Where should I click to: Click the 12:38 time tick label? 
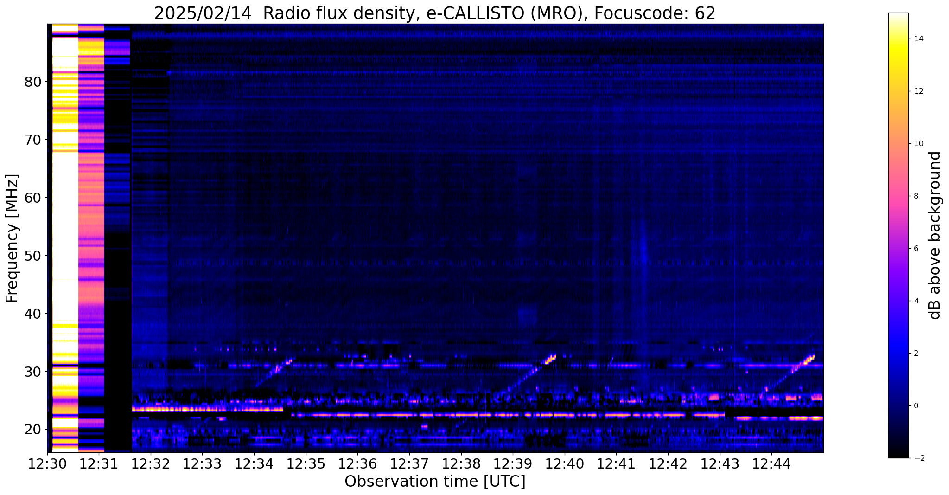pos(461,463)
